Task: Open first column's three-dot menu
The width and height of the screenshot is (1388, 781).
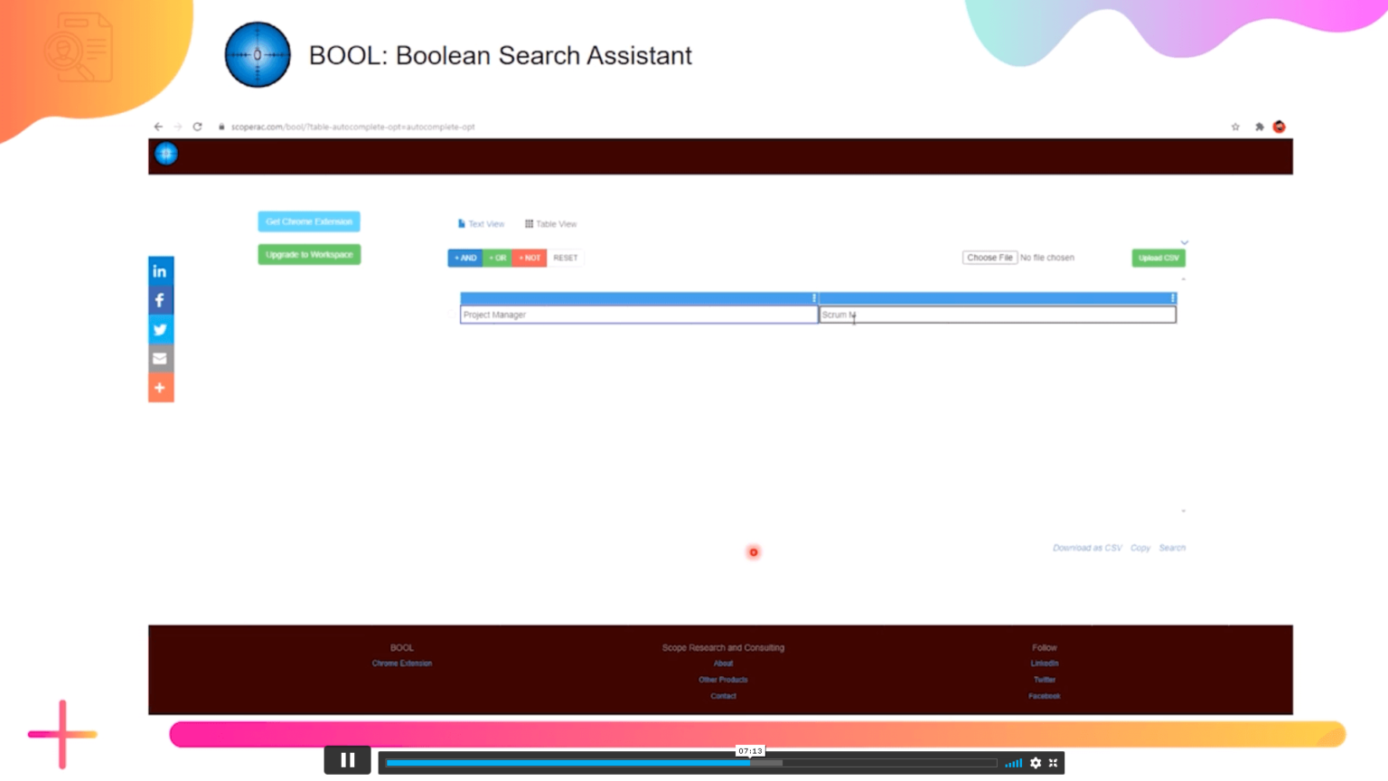Action: (813, 297)
